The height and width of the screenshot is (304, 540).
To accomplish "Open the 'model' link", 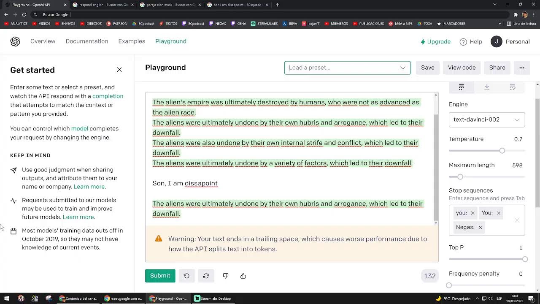I will [80, 129].
